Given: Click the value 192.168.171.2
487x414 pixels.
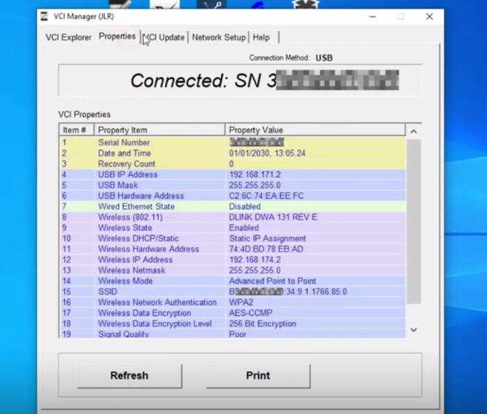Looking at the screenshot, I should [255, 175].
